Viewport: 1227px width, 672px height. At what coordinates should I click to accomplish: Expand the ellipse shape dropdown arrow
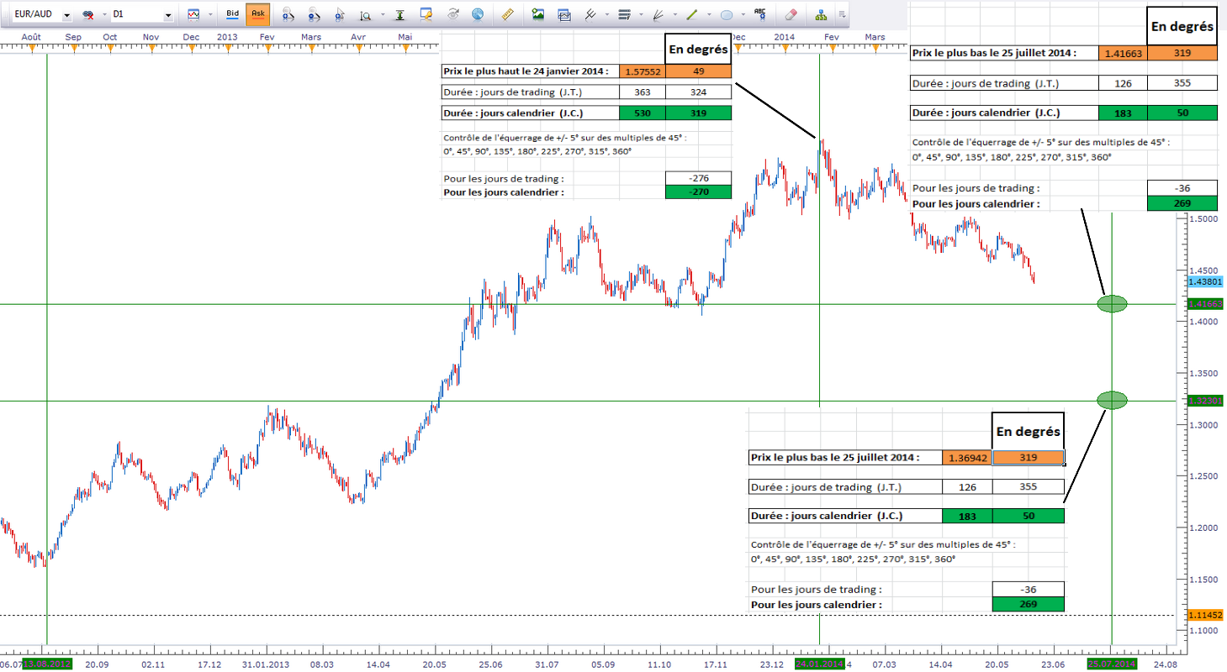[743, 15]
